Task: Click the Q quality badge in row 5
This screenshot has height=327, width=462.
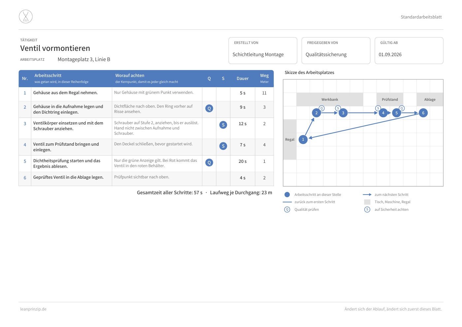Action: pyautogui.click(x=209, y=163)
